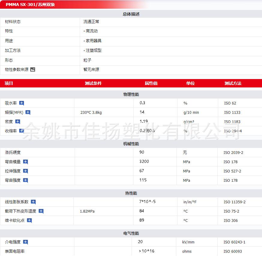Viewport: 262px width, 256px height.
Task: Click the kV/mm unit cell
Action: 188,242
